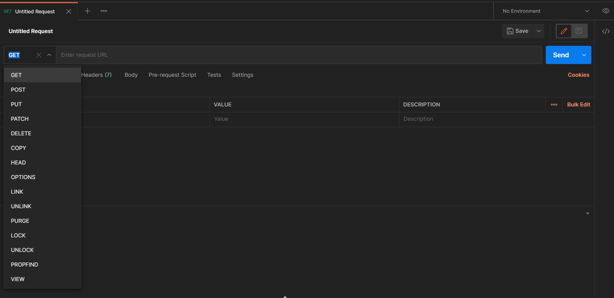Switch to edit mode pencil icon
Image resolution: width=614 pixels, height=298 pixels.
[x=564, y=31]
